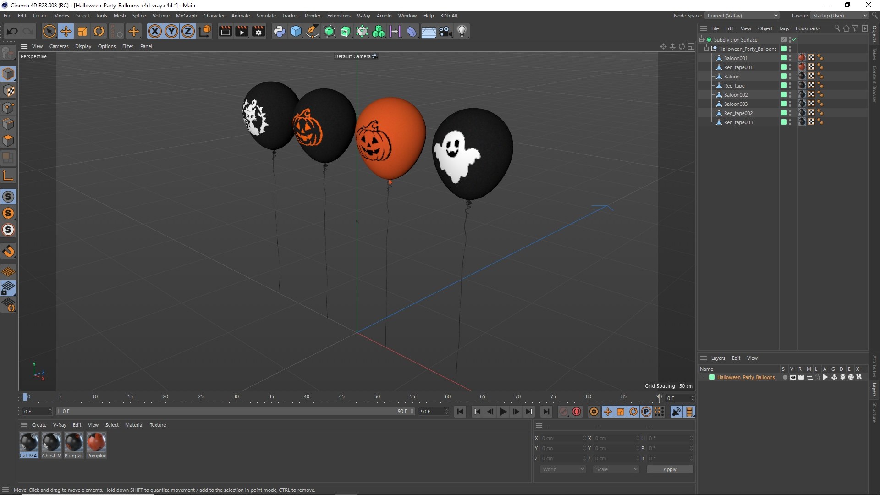Open Layers menu in layer manager
Screen dimensions: 880x495
point(718,358)
